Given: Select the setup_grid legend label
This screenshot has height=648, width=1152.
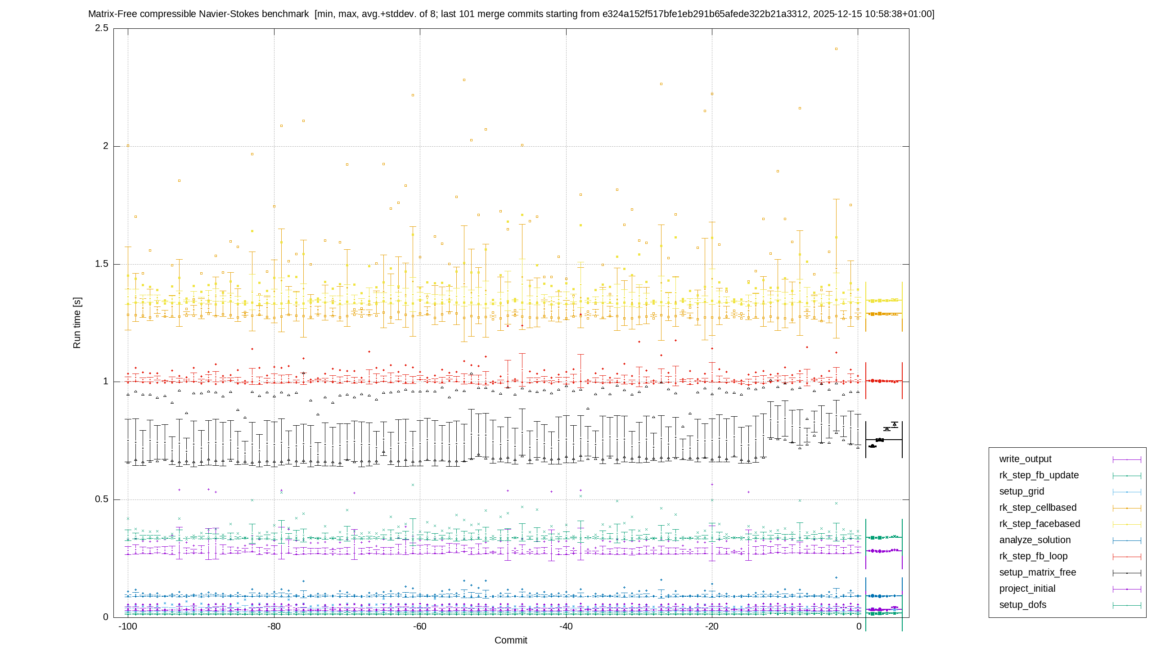Looking at the screenshot, I should click(1021, 491).
